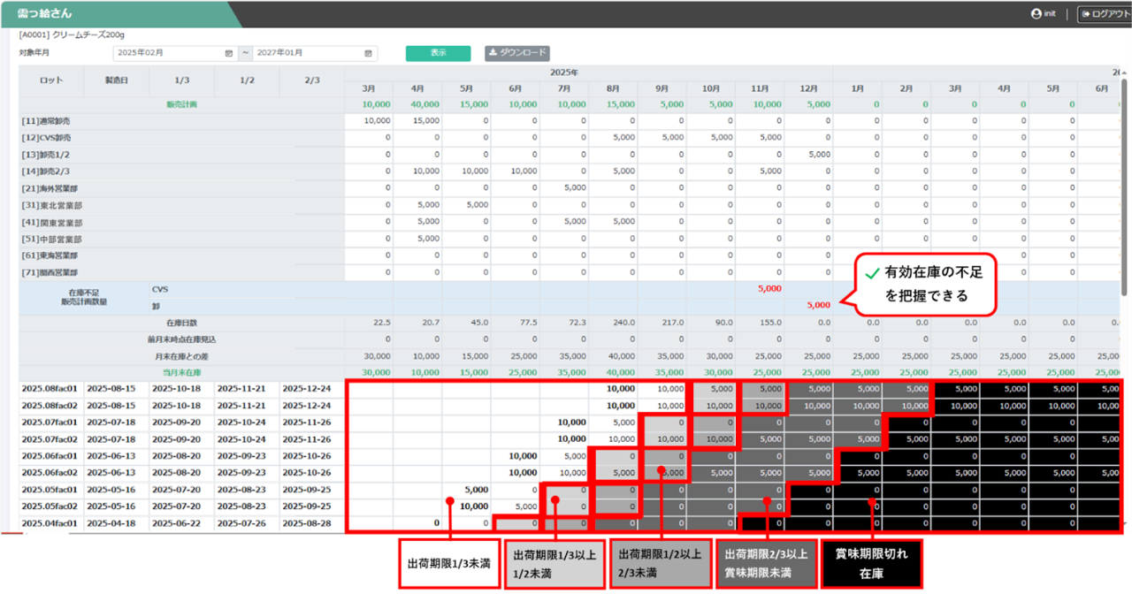Select lot 2025.06fac02 row

50,473
